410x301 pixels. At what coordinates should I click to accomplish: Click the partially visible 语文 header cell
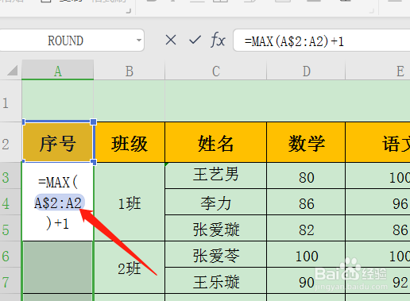[378, 142]
